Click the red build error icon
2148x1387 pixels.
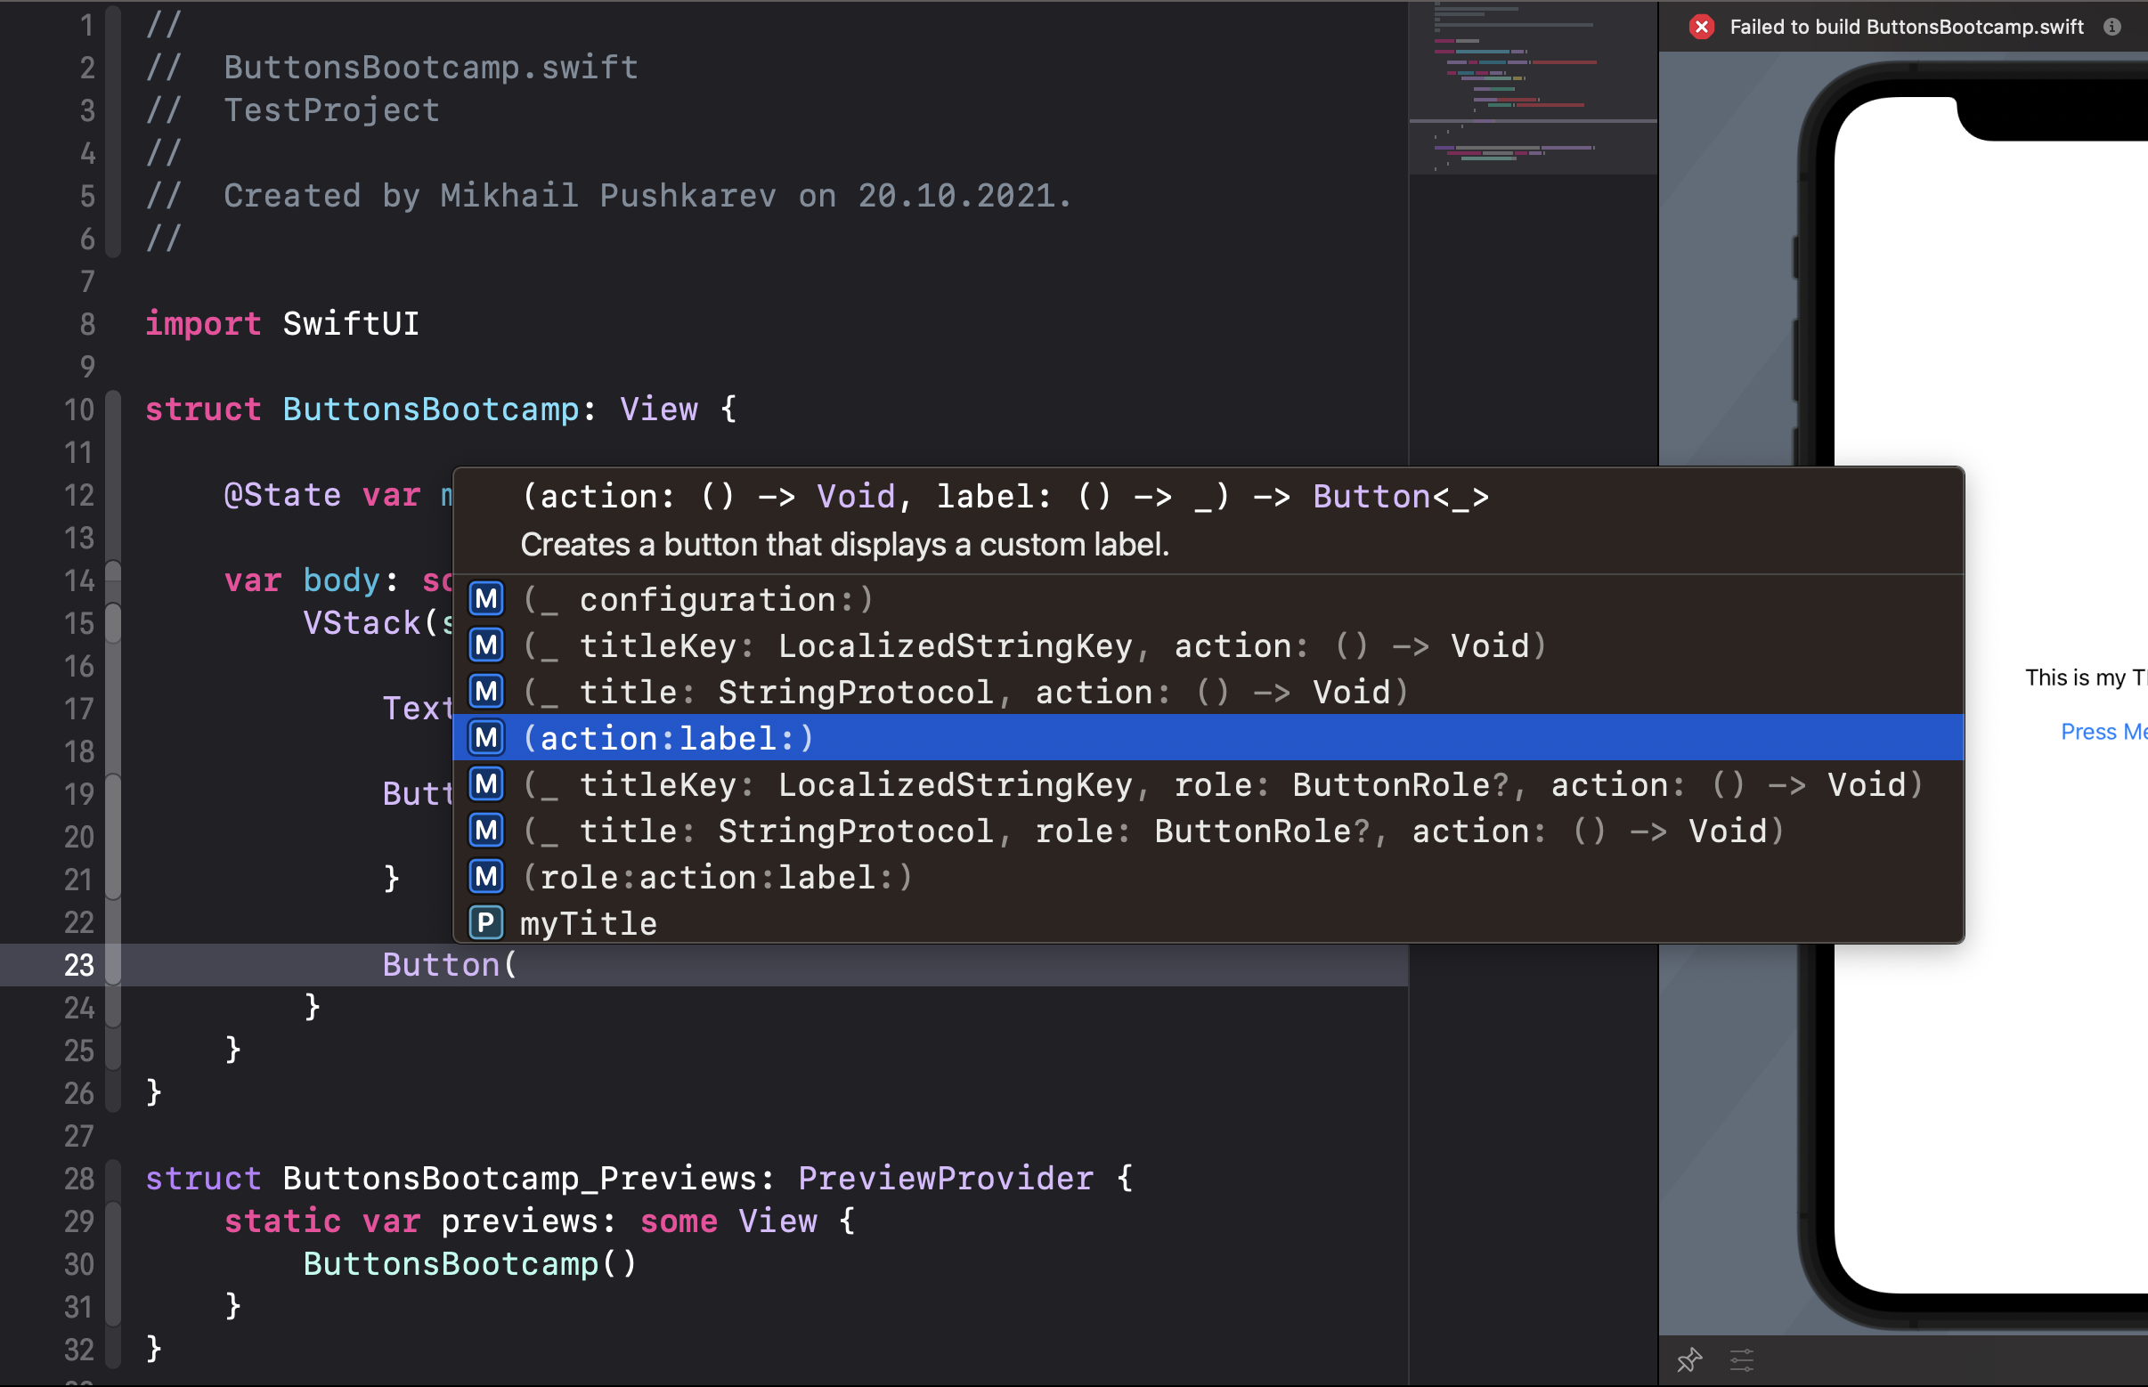pyautogui.click(x=1701, y=27)
